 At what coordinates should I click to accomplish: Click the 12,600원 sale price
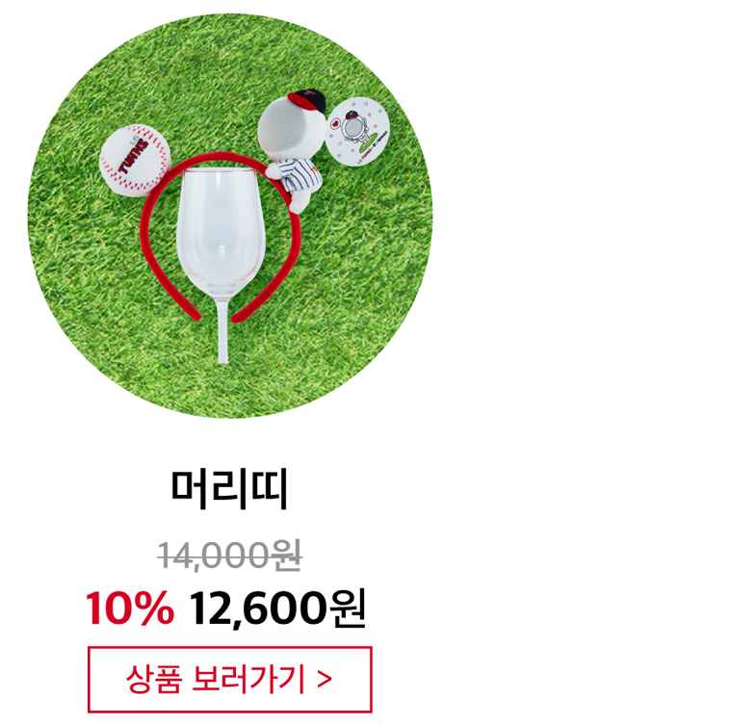(x=277, y=608)
